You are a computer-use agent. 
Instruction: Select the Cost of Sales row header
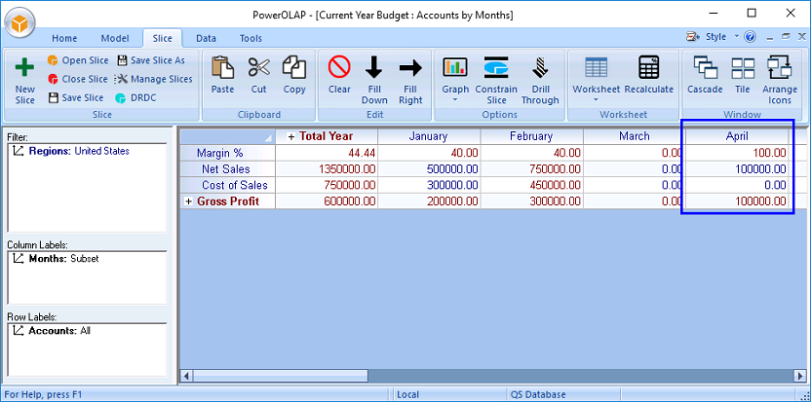(227, 185)
